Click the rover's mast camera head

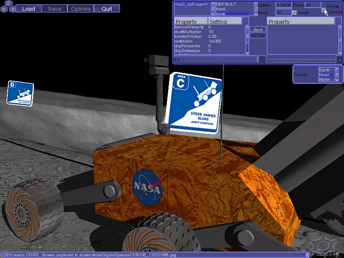pyautogui.click(x=158, y=60)
